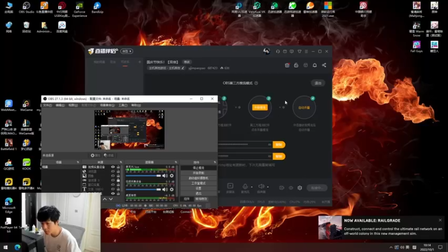Open the GeForce Experience desktop icon
Viewport: 448px width, 252px height.
pyautogui.click(x=80, y=10)
